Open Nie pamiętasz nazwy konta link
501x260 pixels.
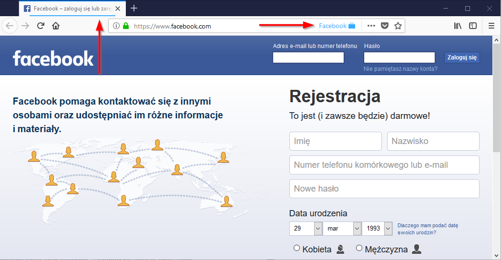pos(400,69)
